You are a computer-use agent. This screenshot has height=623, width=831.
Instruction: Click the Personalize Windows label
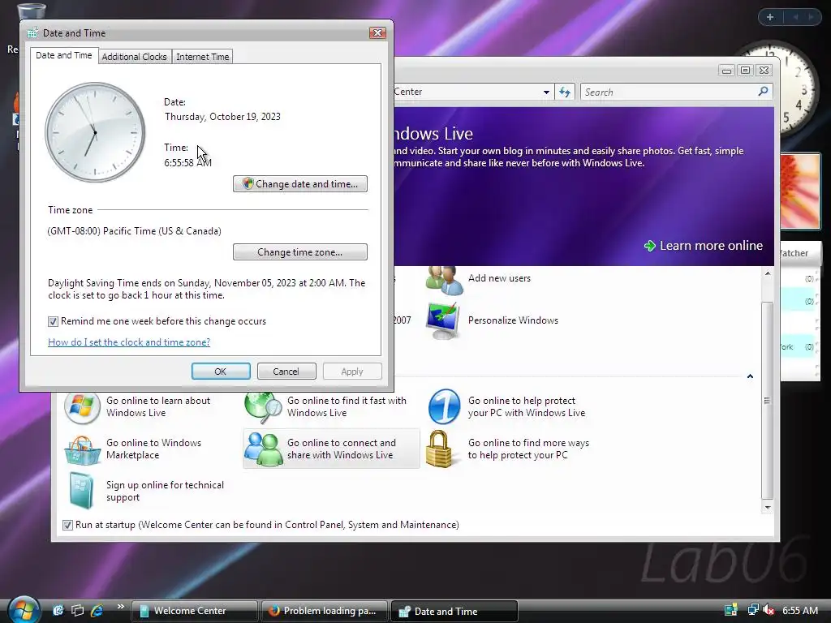tap(513, 320)
